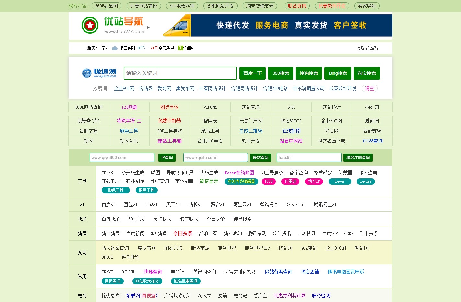
Task: Open the 腾讯电脑管家申诉 link
Action: (x=346, y=272)
